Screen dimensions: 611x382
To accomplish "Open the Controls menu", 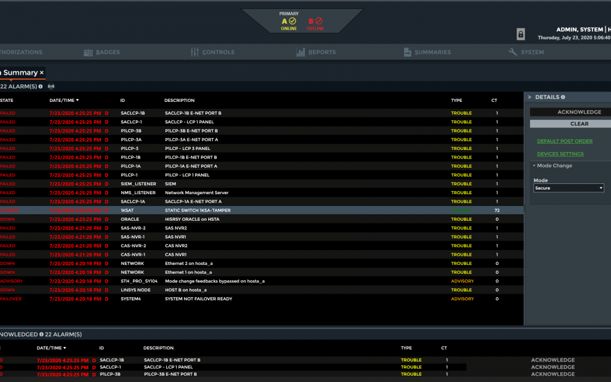I will [213, 53].
